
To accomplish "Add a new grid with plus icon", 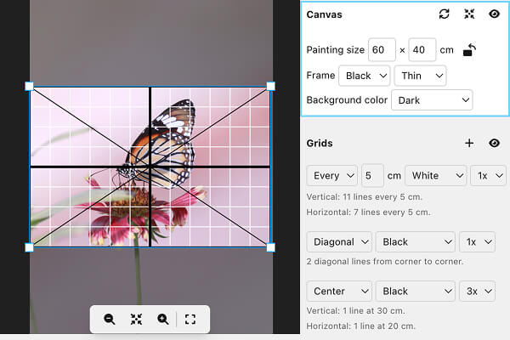I will (468, 144).
